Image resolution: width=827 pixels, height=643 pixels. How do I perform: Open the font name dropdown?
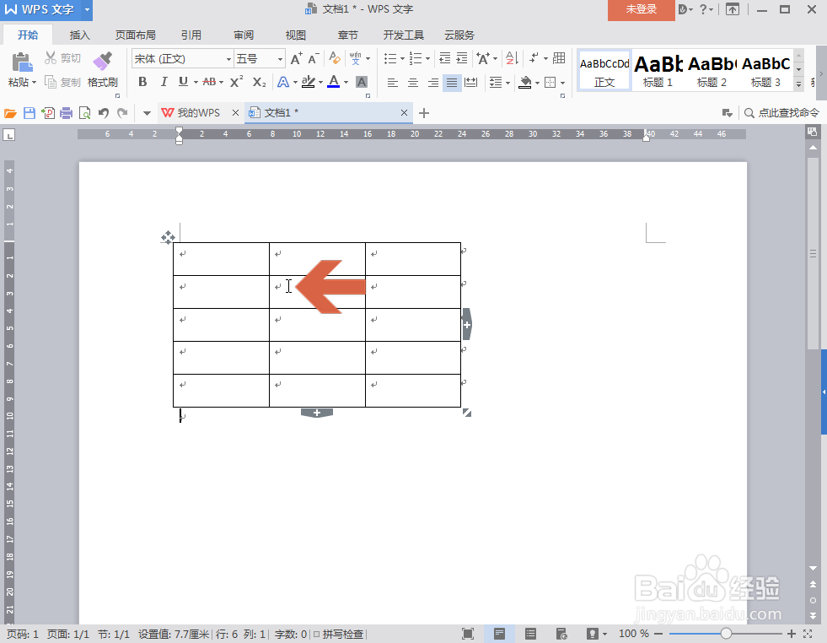(x=228, y=58)
